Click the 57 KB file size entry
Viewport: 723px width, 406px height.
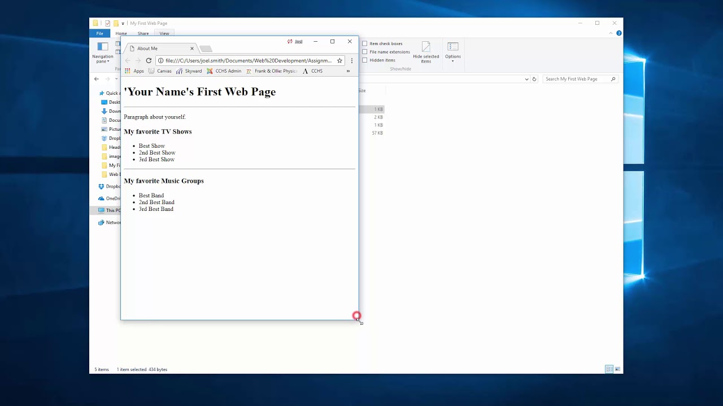click(377, 133)
